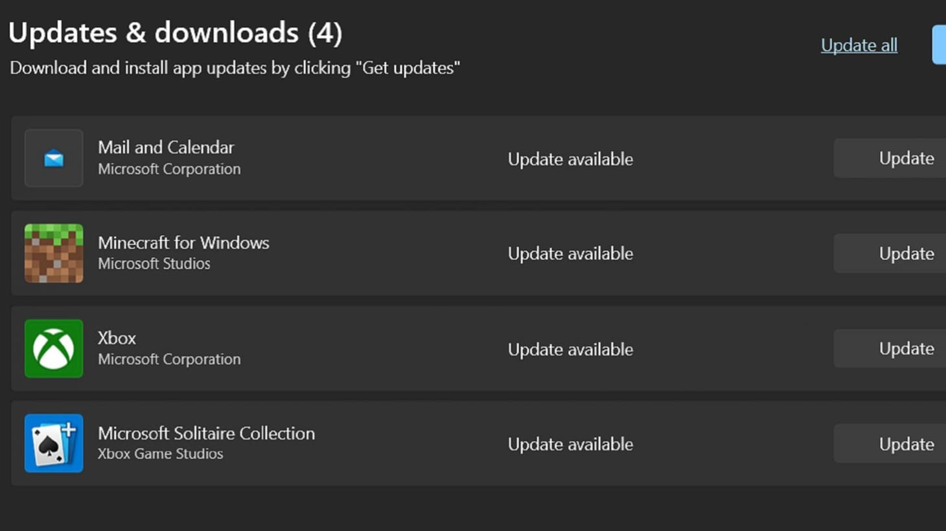Image resolution: width=946 pixels, height=531 pixels.
Task: Update the Mail and Calendar app
Action: [905, 158]
